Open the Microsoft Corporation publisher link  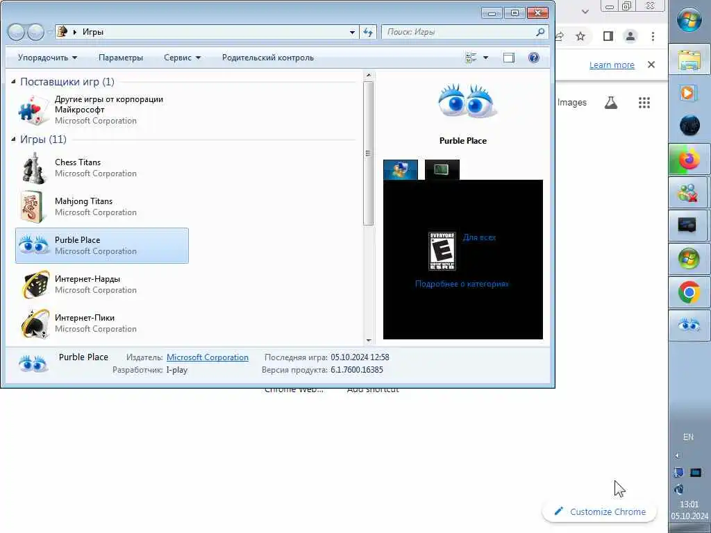click(x=208, y=357)
